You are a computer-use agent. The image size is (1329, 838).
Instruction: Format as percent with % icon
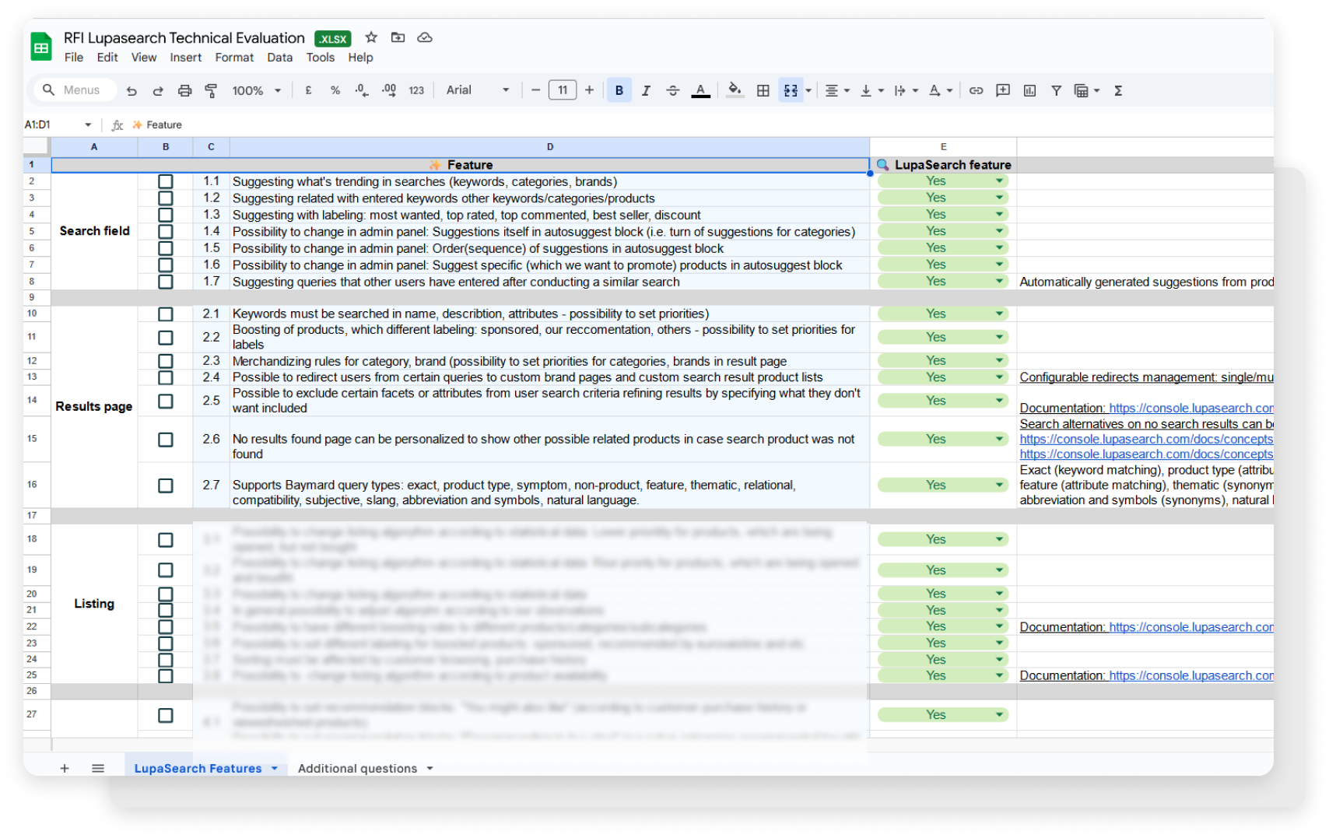pos(335,90)
